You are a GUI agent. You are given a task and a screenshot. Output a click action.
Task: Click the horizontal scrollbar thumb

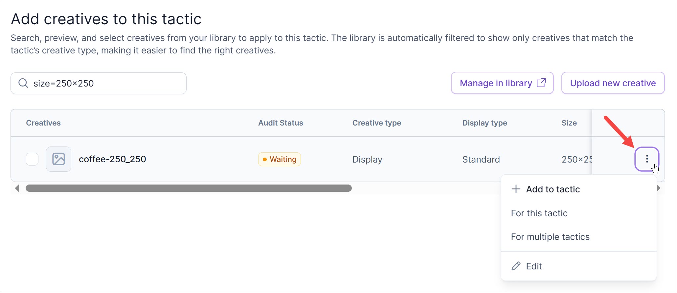[189, 188]
